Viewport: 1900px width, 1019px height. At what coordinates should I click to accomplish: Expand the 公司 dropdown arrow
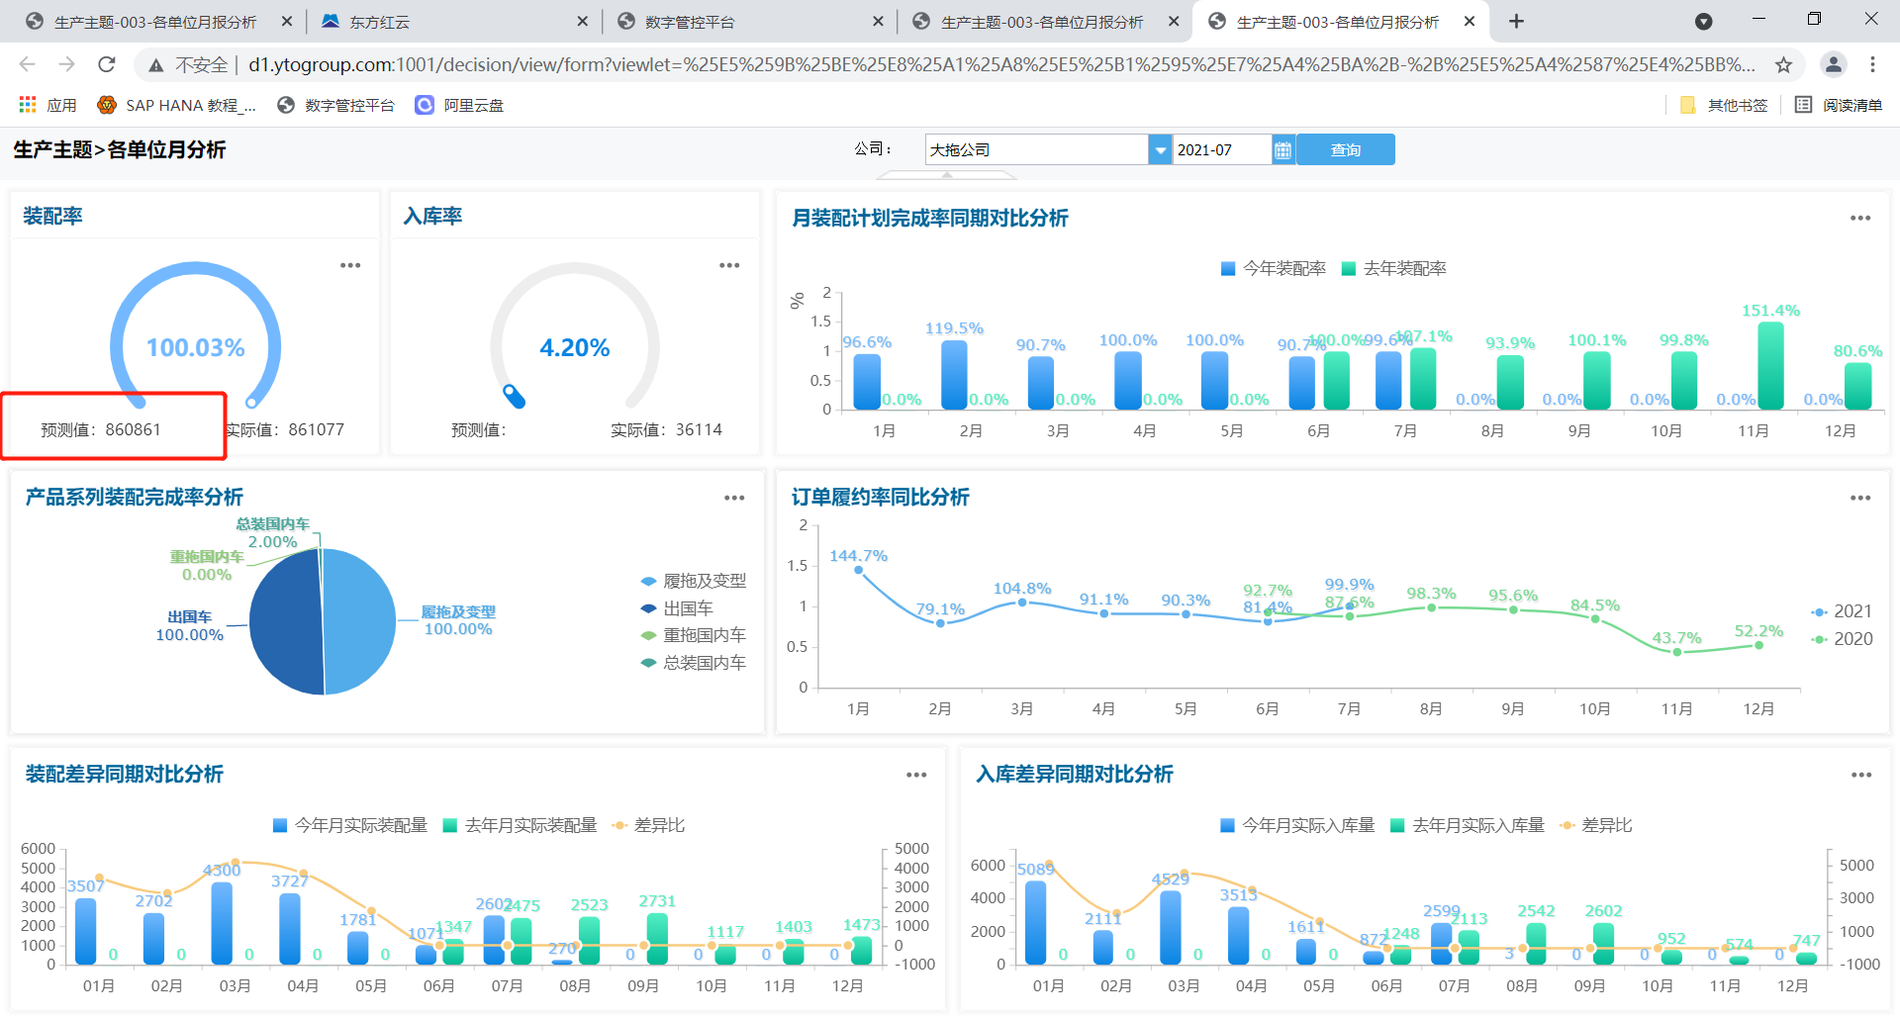[1160, 149]
